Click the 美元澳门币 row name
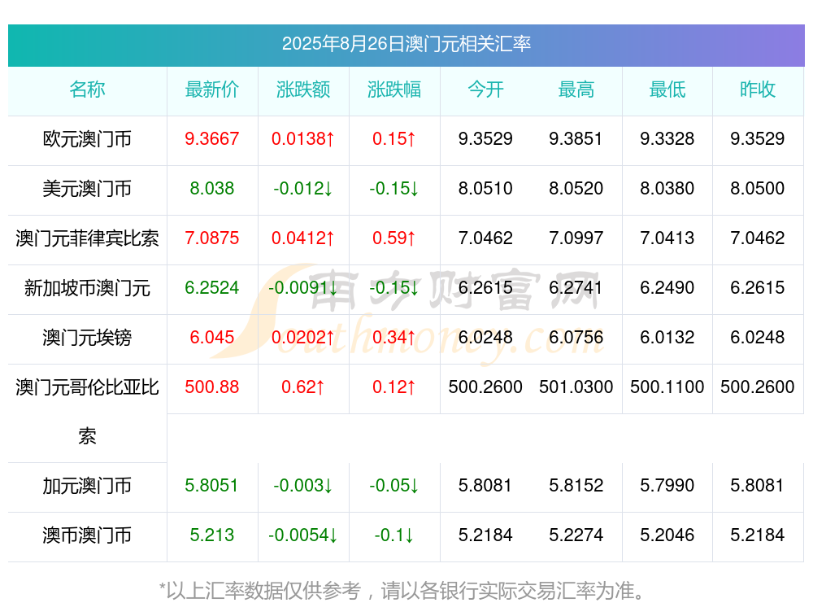The width and height of the screenshot is (813, 616). pyautogui.click(x=87, y=189)
